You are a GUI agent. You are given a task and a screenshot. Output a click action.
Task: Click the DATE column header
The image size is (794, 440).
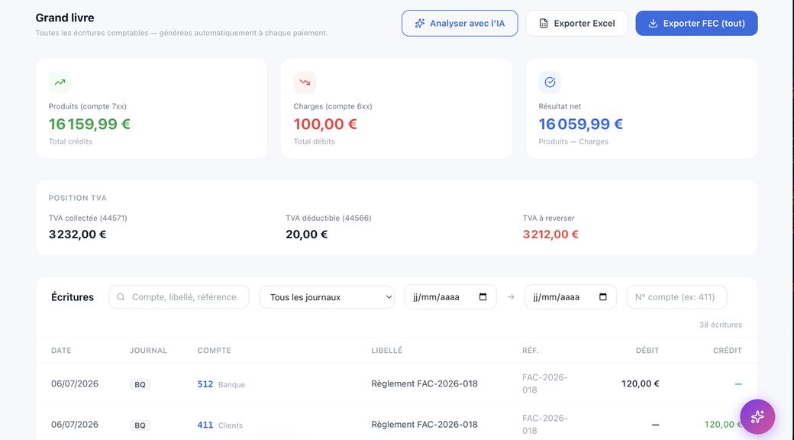point(61,351)
